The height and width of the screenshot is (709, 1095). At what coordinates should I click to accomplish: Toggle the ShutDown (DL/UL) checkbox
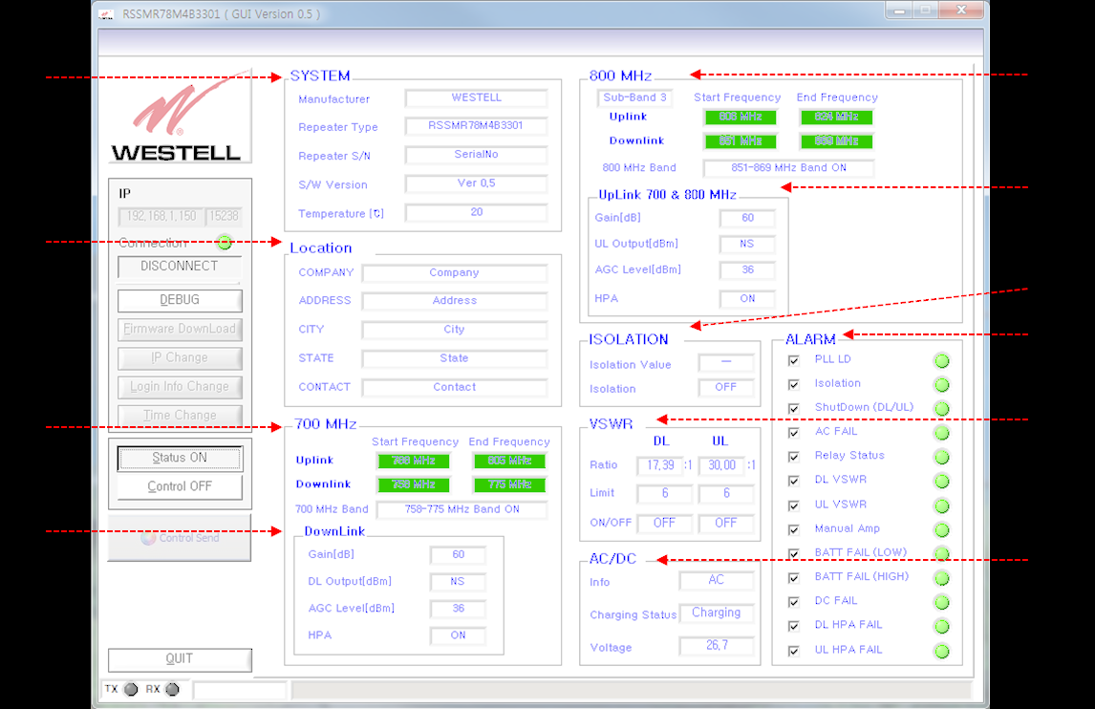coord(793,409)
